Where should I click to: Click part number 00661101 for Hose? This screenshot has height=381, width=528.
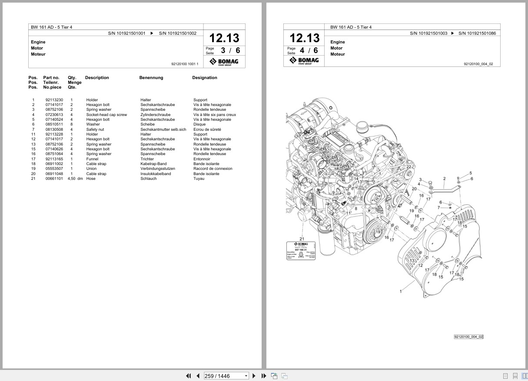54,179
